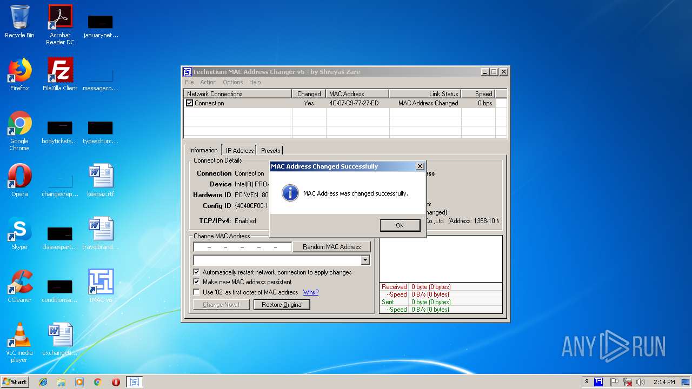Select typeschurc desktop file
The width and height of the screenshot is (692, 389).
101,132
